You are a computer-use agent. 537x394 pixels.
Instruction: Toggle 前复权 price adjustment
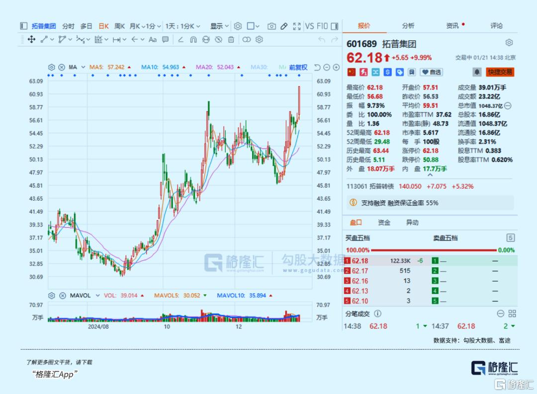[x=298, y=68]
